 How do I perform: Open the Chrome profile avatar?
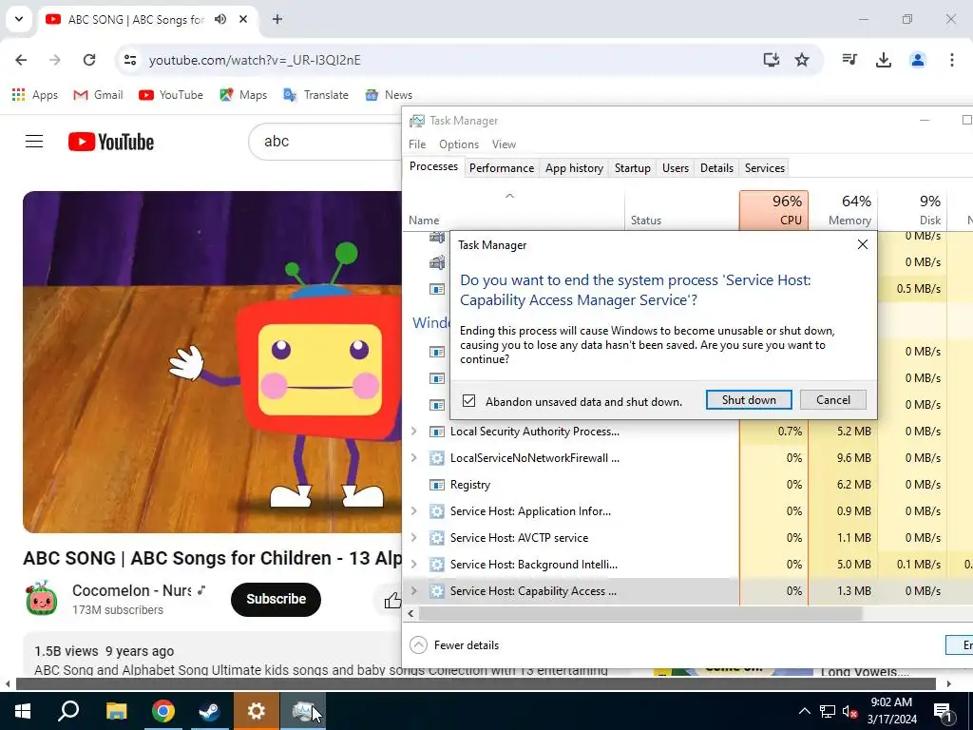pos(918,60)
